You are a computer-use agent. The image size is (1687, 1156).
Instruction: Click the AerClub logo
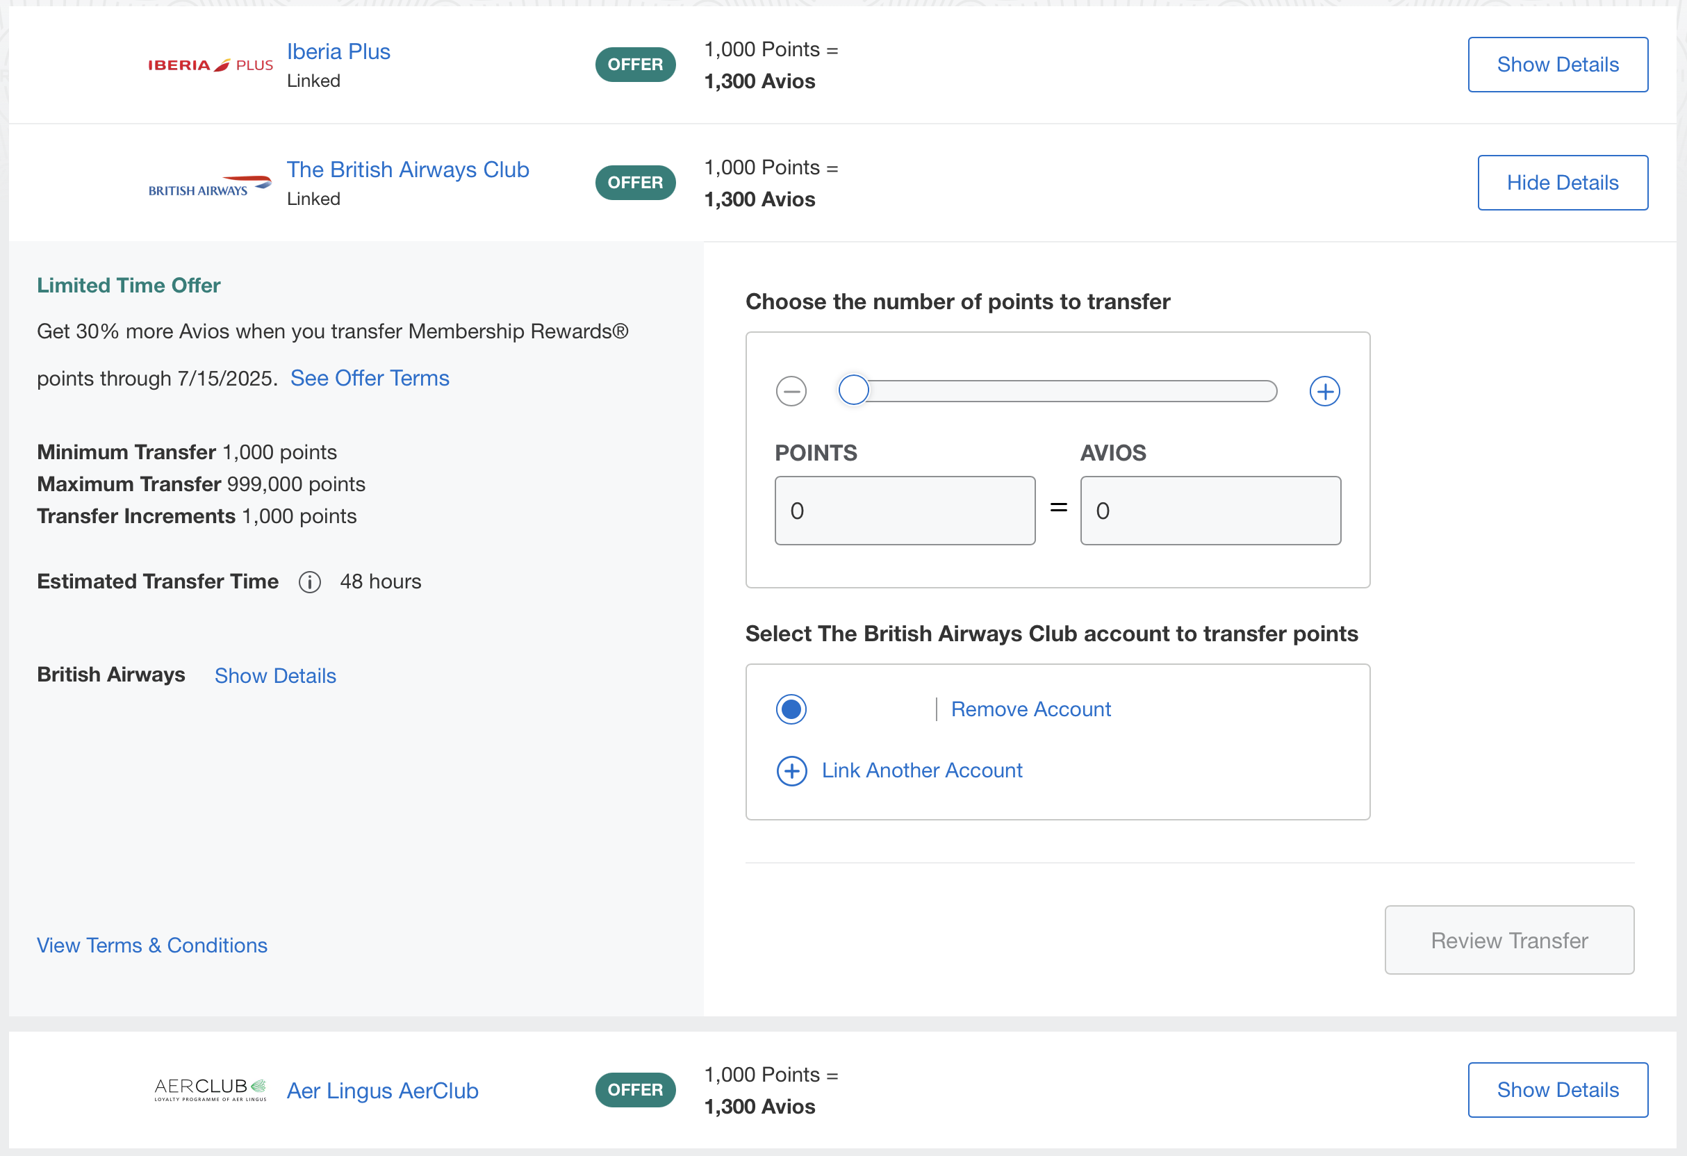coord(211,1089)
